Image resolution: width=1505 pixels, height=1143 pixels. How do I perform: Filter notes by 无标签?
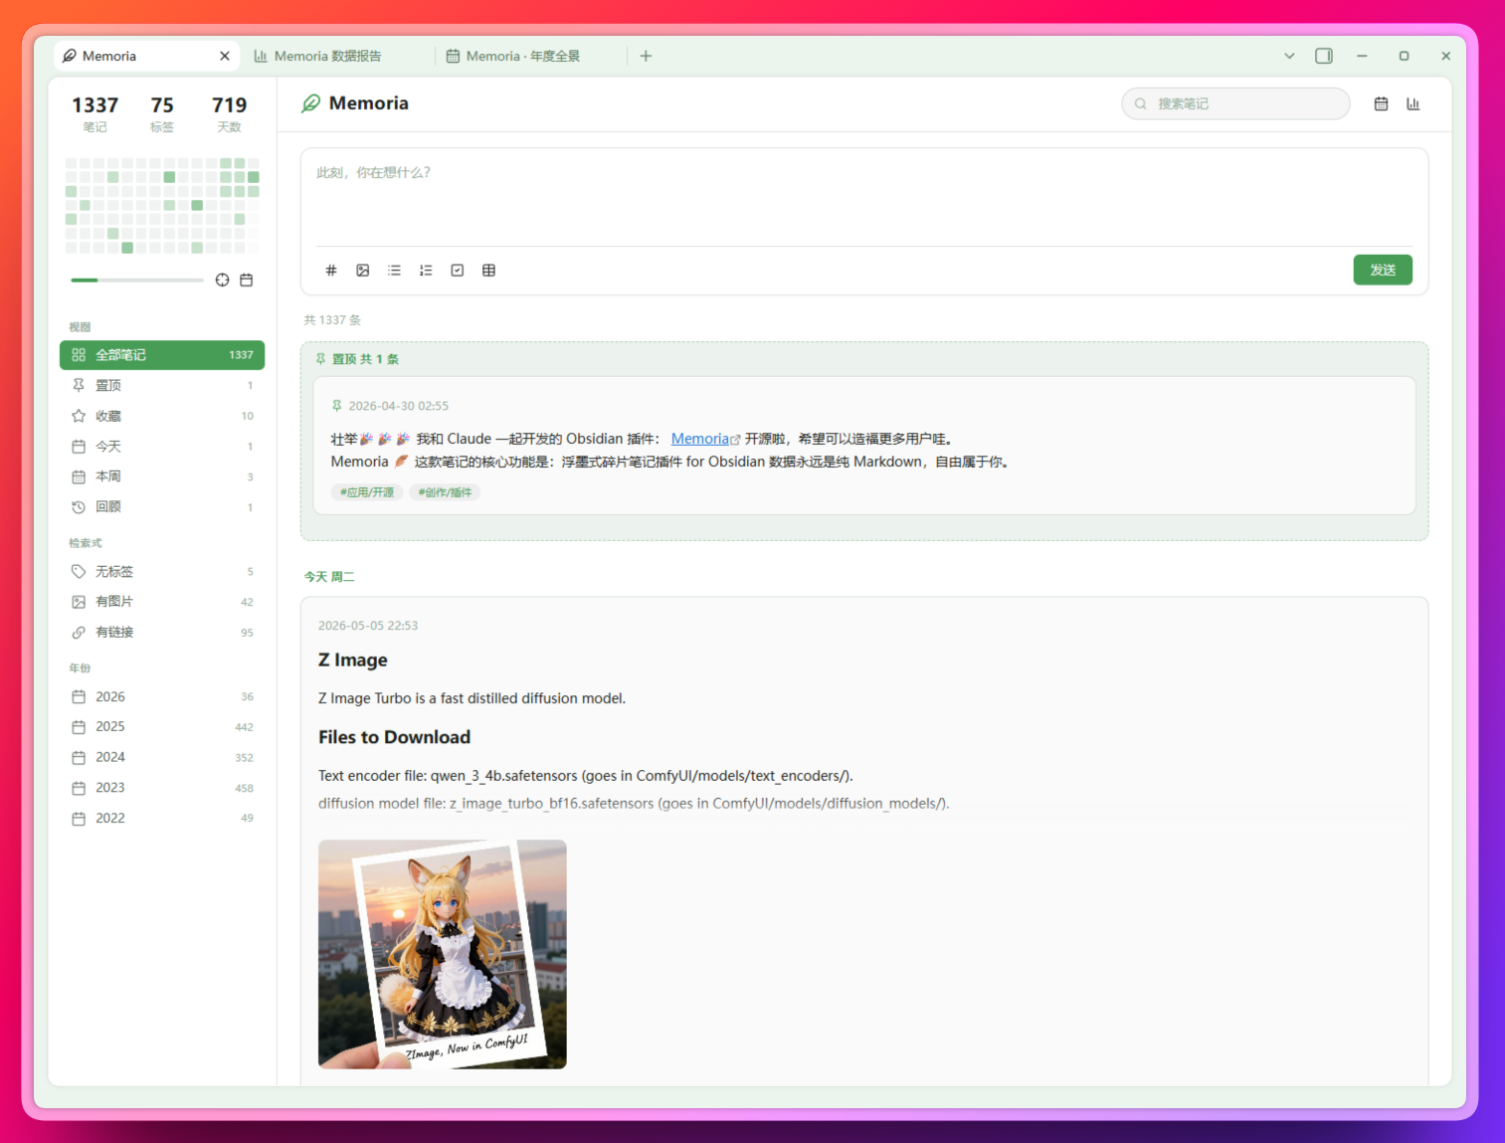click(162, 572)
